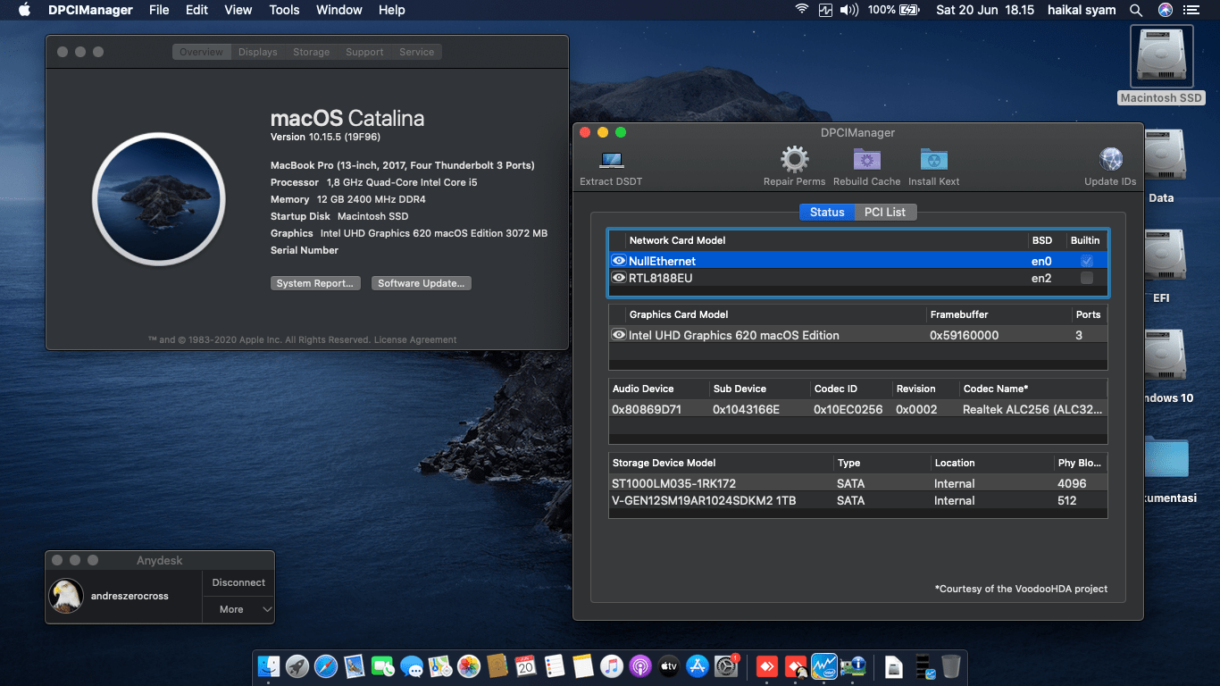
Task: Click the eye icon beside Intel UHD Graphics 620
Action: pyautogui.click(x=619, y=335)
